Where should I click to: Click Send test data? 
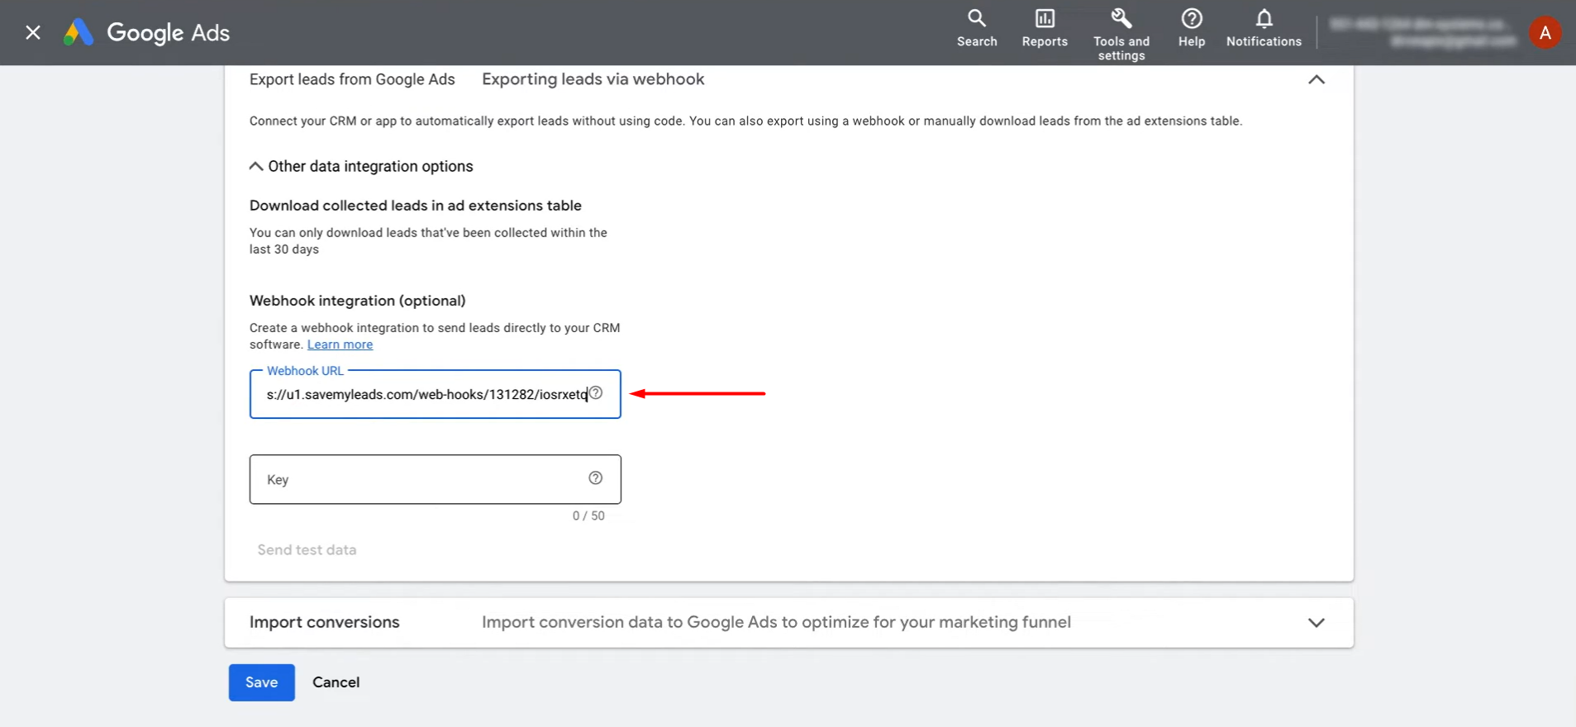pos(307,550)
